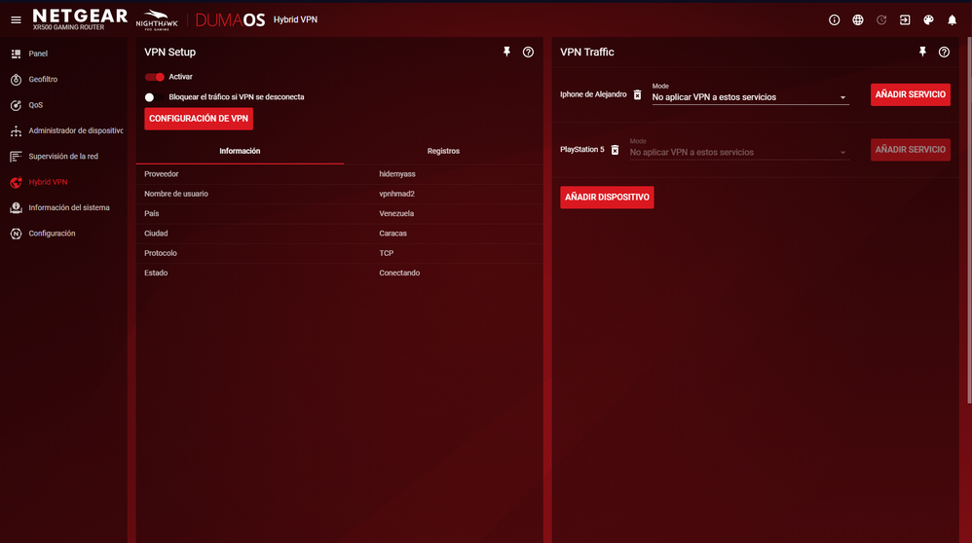Click the VPN Traffic panel title
Image resolution: width=972 pixels, height=543 pixels.
587,52
